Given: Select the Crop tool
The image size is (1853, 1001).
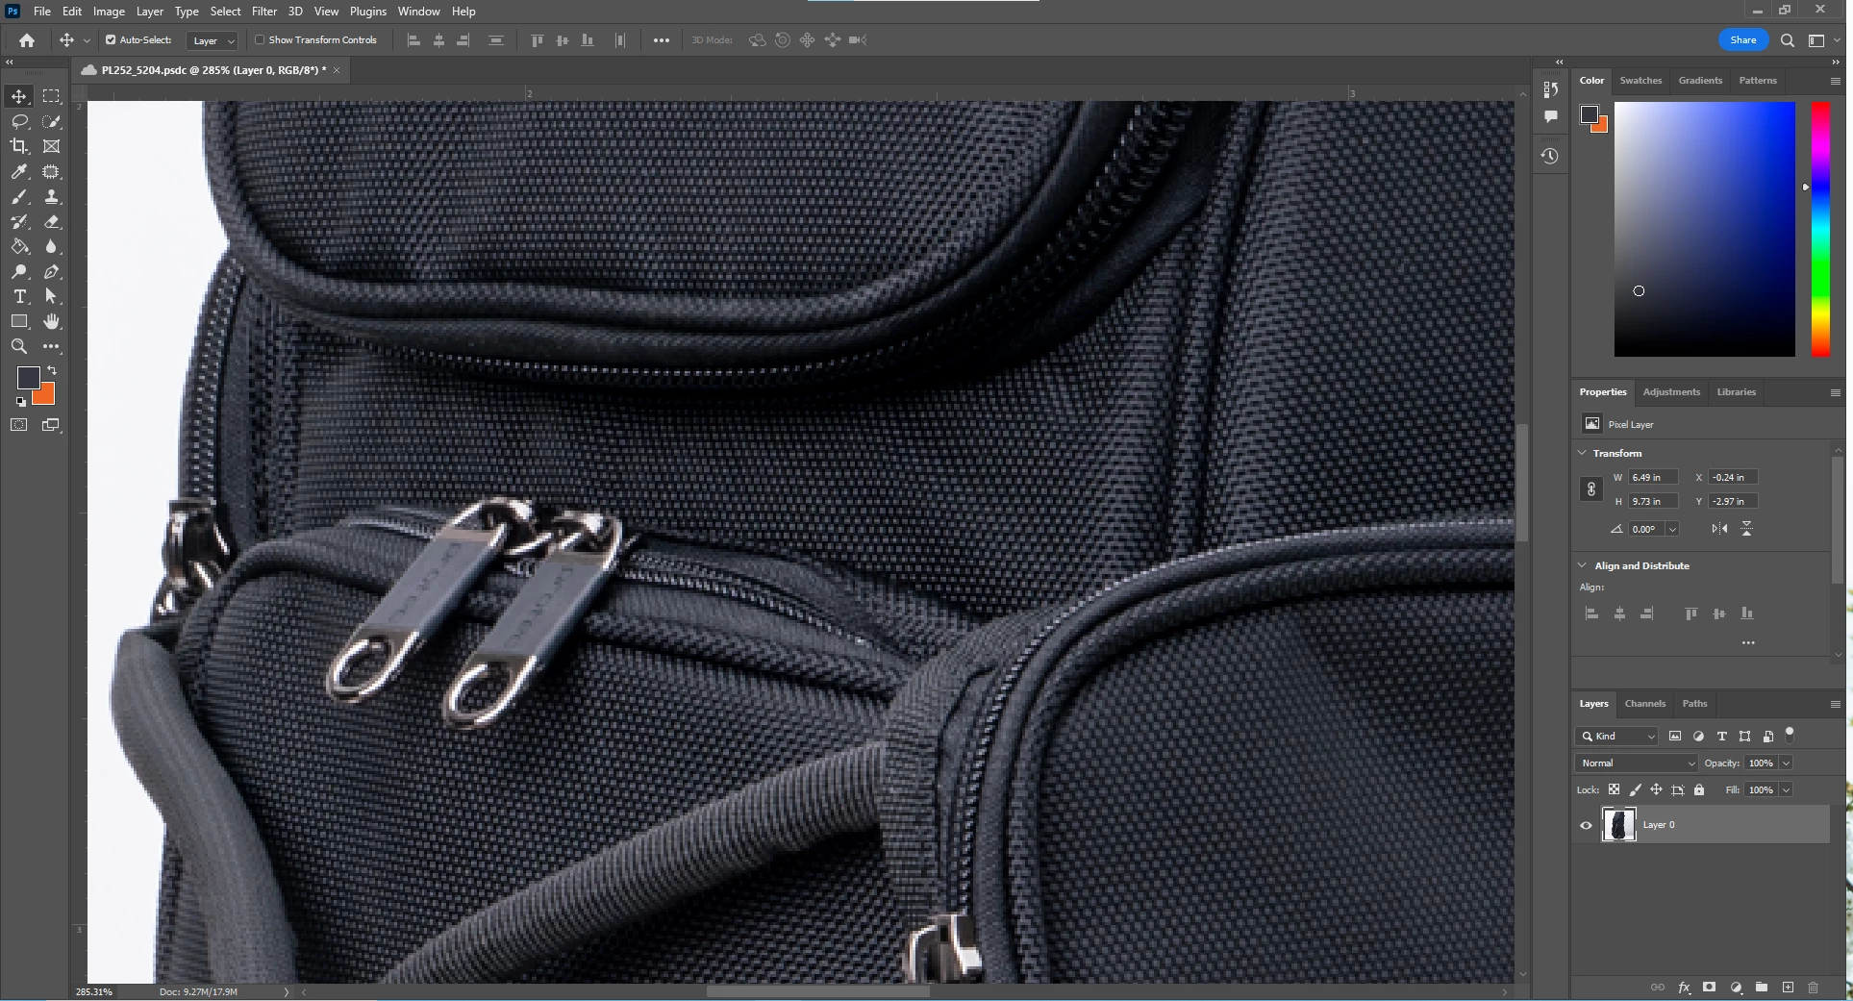Looking at the screenshot, I should (x=19, y=146).
